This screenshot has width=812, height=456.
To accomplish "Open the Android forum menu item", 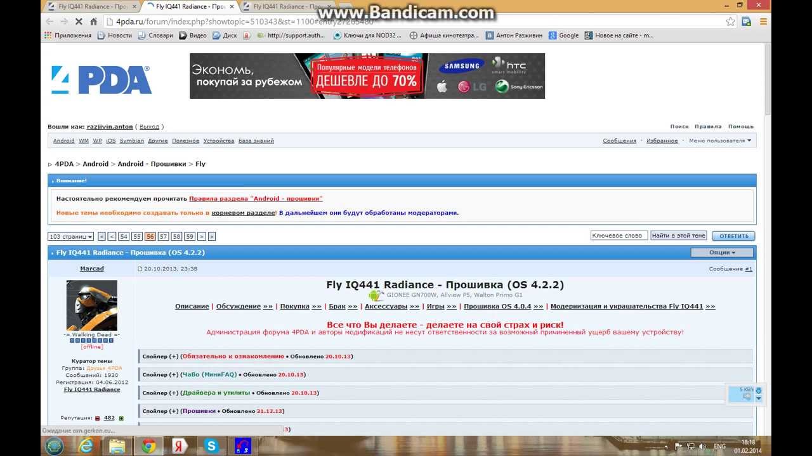I will pyautogui.click(x=63, y=141).
